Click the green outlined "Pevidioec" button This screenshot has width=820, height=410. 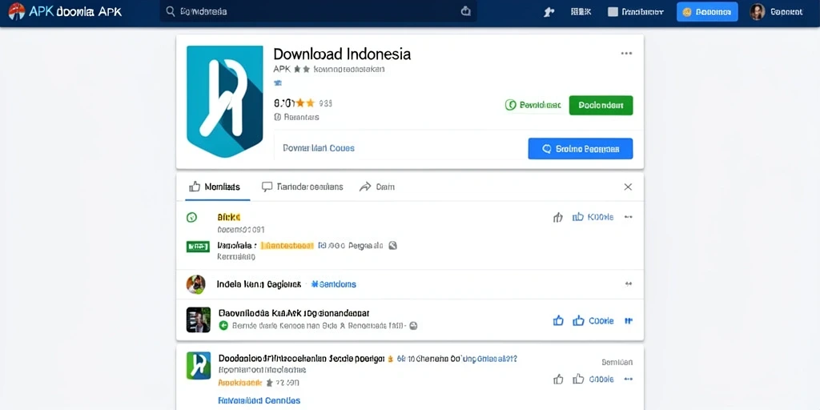533,105
